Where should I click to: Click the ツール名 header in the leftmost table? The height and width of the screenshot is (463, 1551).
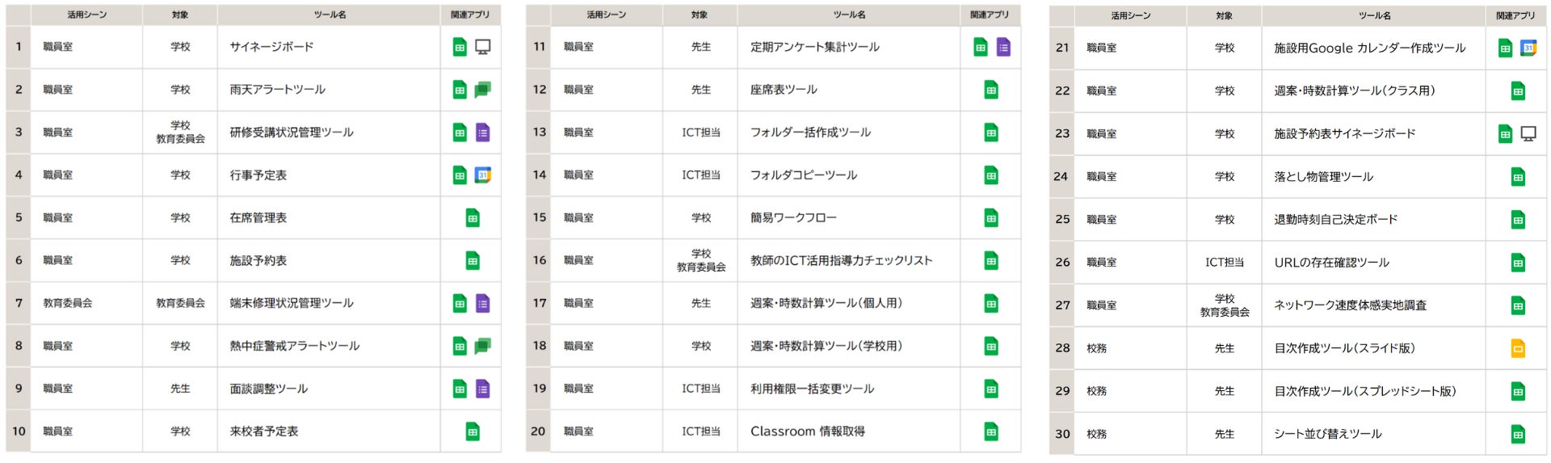coord(330,15)
